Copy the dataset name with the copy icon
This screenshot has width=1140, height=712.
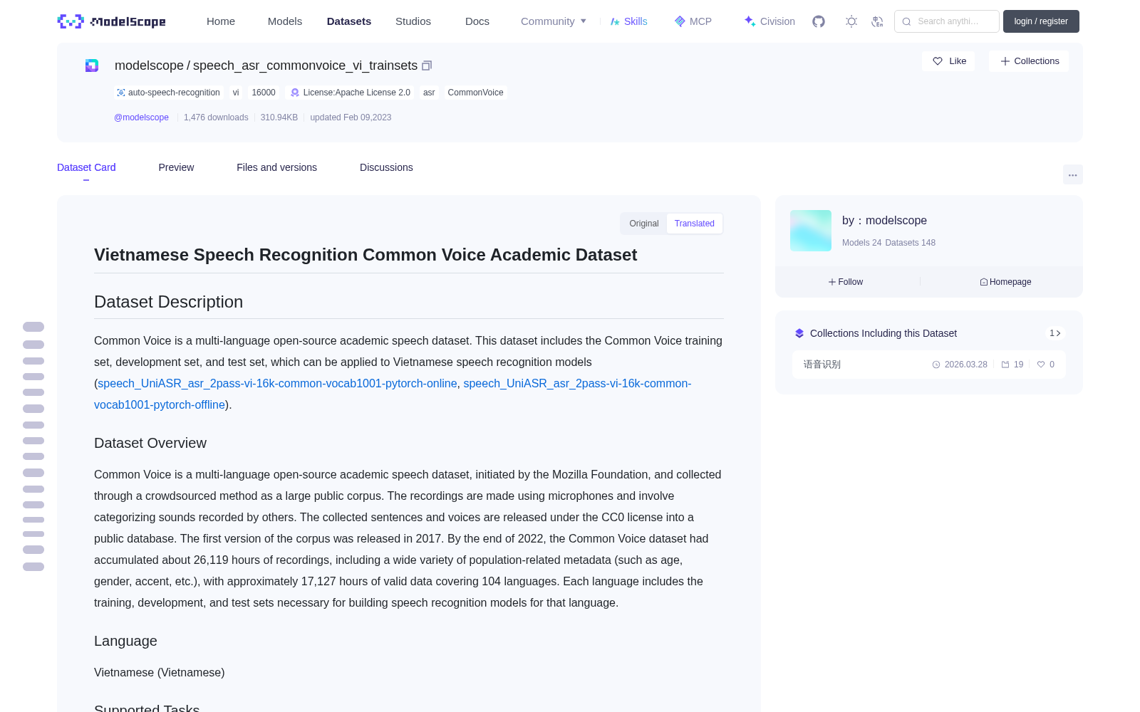click(x=427, y=66)
